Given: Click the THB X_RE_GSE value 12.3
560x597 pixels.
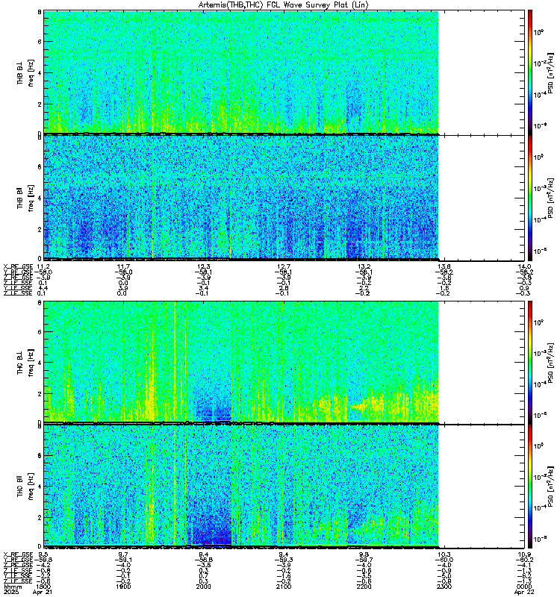Looking at the screenshot, I should [204, 266].
